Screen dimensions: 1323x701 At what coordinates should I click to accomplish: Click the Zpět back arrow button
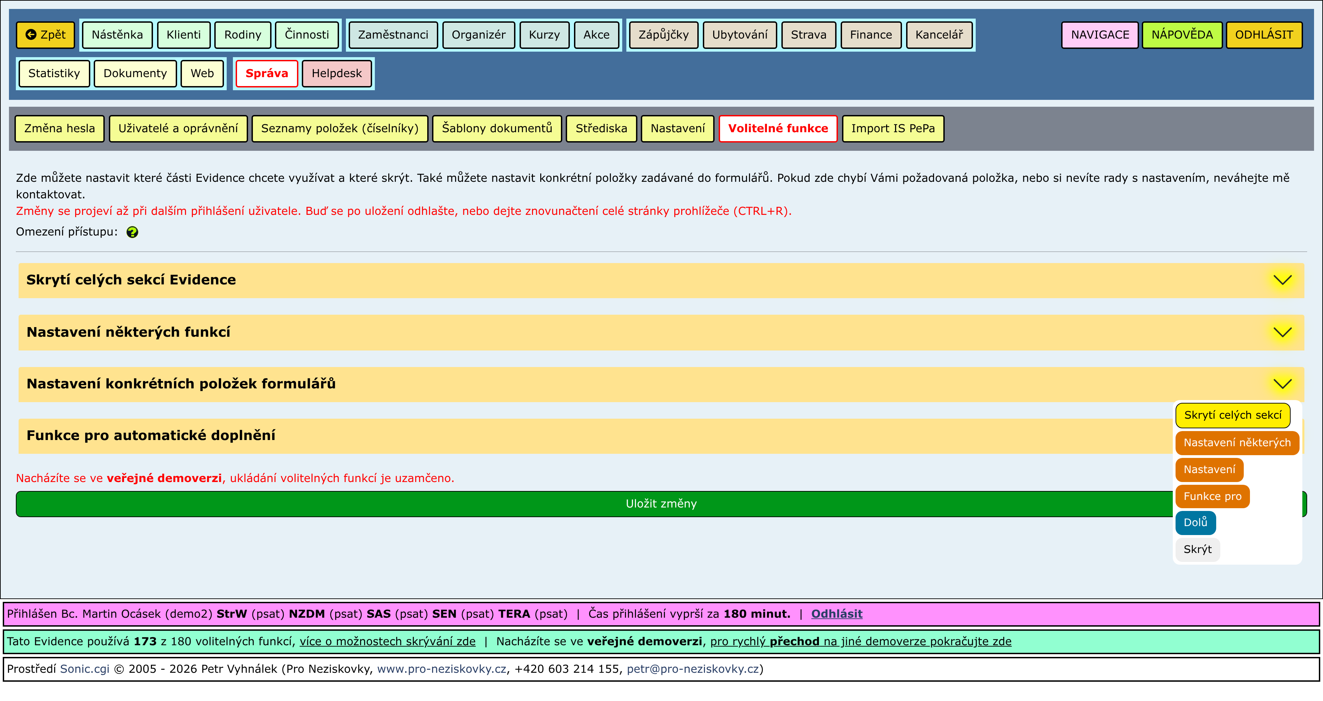click(46, 35)
